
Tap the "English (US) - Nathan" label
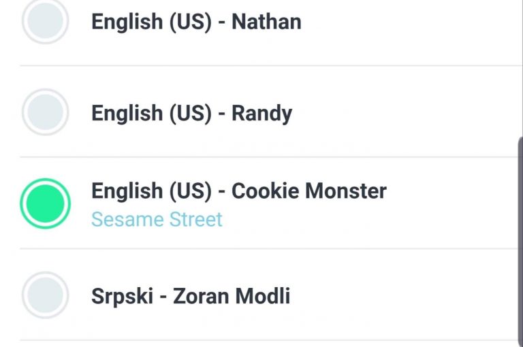pos(196,22)
